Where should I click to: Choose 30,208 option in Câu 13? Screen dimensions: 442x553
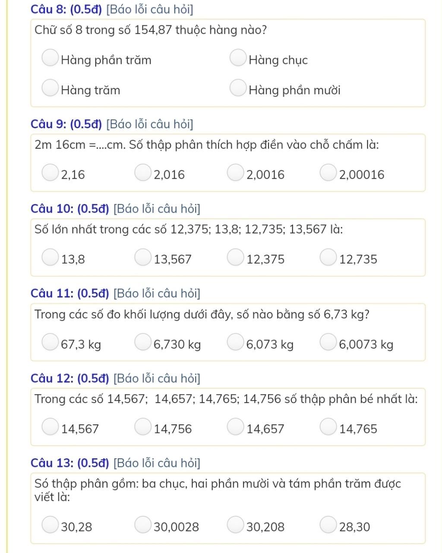pyautogui.click(x=236, y=524)
